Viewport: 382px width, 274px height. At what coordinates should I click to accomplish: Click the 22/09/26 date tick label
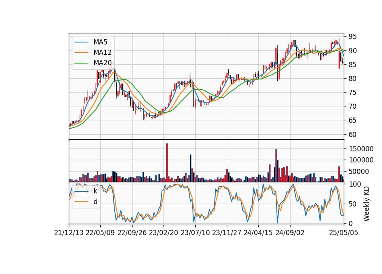point(132,233)
